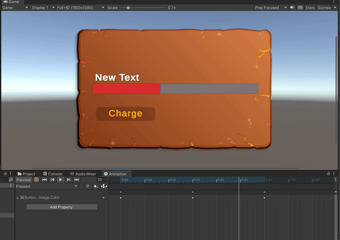Screen dimensions: 340x240
Task: Click the red charge progress bar
Action: tap(126, 89)
